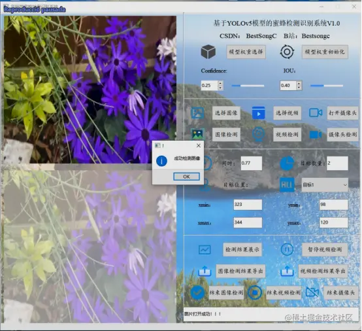Increase Confidence value with up arrow
The image size is (362, 331).
(x=220, y=83)
